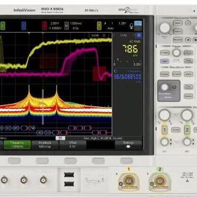
Task: Push the channel 2 vertical position knob
Action: (x=187, y=142)
